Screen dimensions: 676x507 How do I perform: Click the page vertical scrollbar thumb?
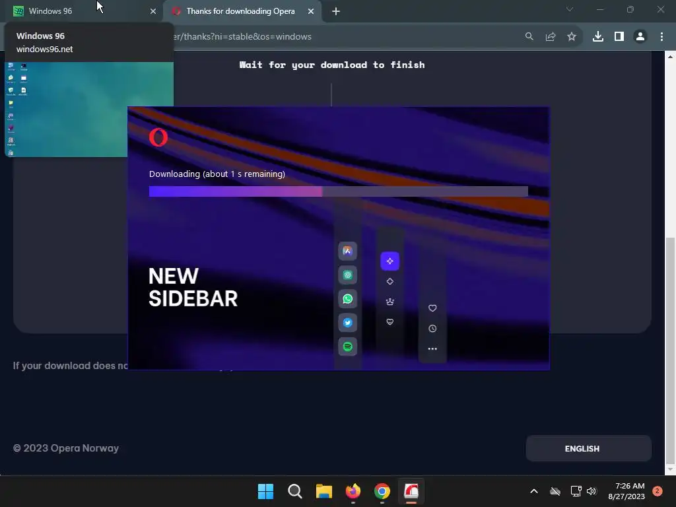point(670,349)
